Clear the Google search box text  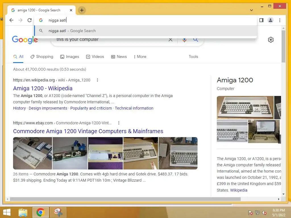pyautogui.click(x=171, y=40)
